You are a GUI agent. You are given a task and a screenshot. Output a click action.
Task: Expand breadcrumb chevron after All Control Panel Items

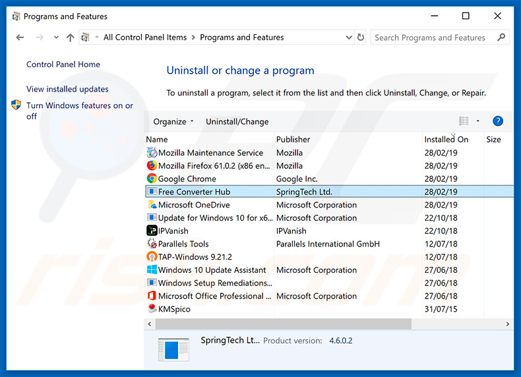(x=193, y=38)
